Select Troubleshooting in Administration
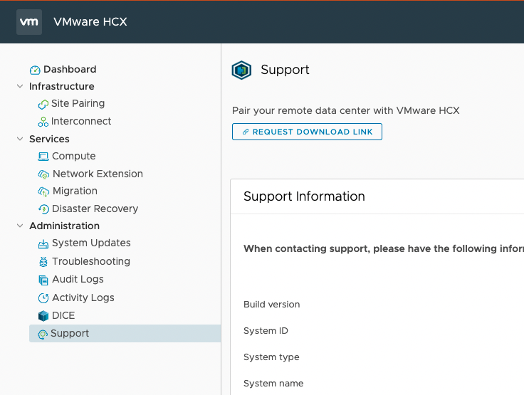This screenshot has height=395, width=524. pos(91,261)
